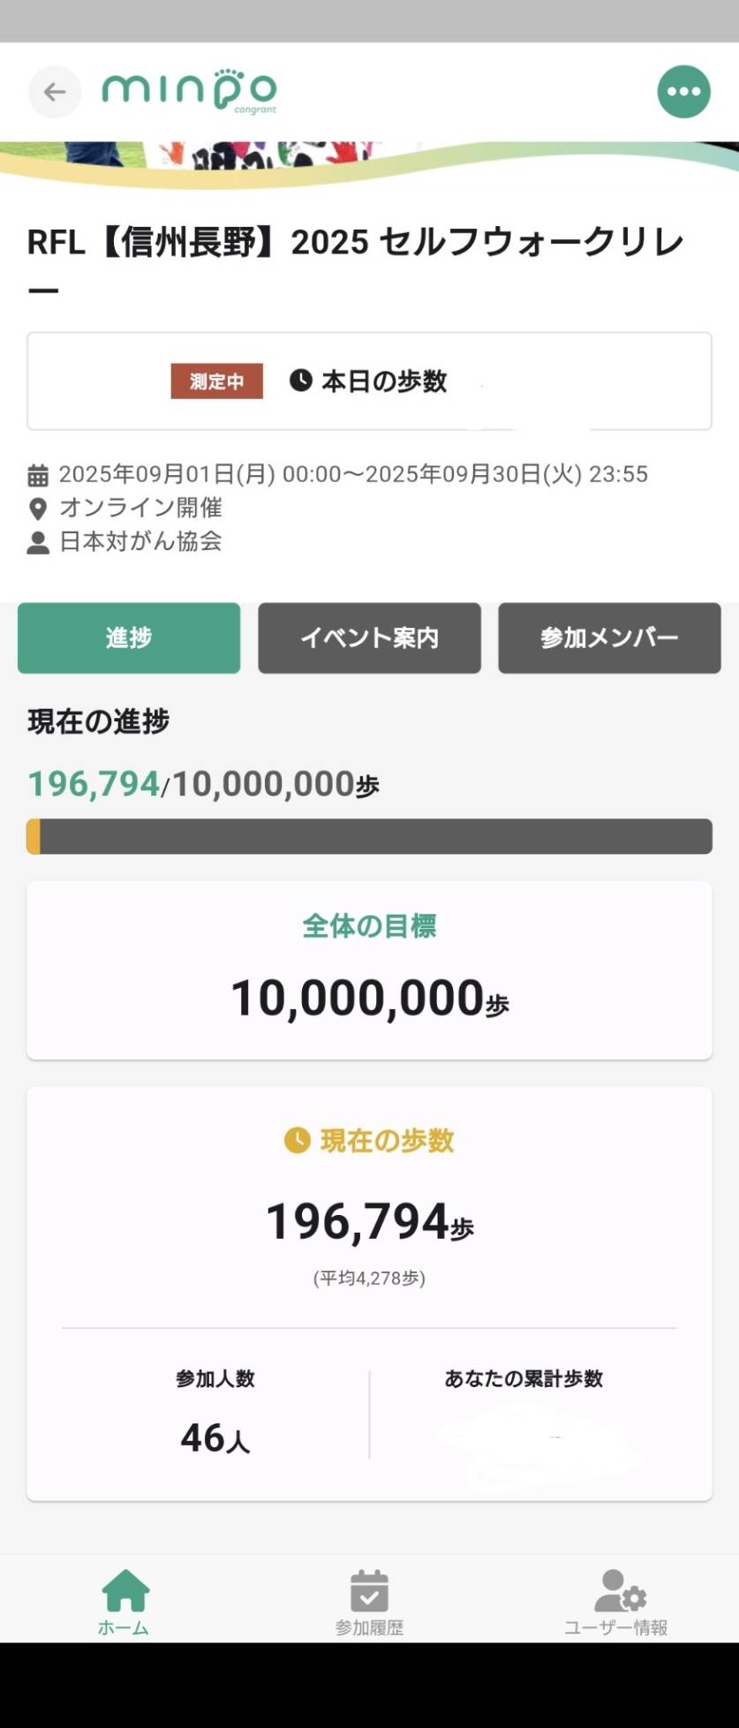Screen dimensions: 739x1728
Task: Tap the event header banner image
Action: pos(369,157)
